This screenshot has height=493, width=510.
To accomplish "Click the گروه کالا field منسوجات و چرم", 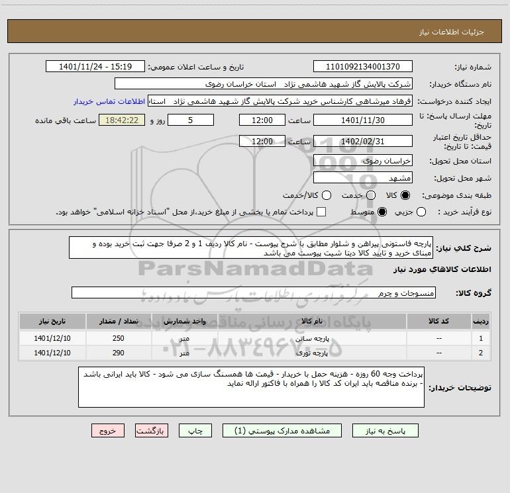I will point(254,292).
